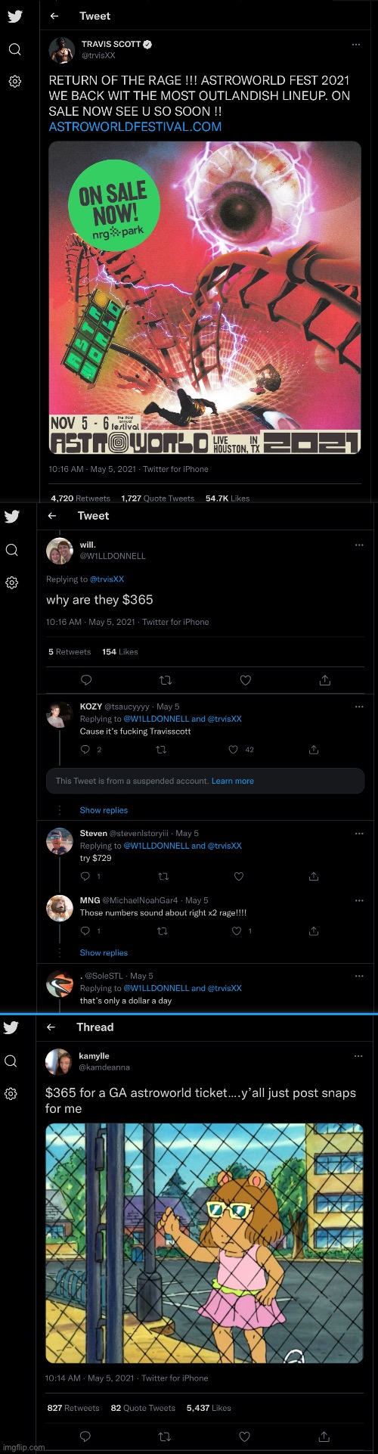Click 'Learn more' on suspended account notice

(x=233, y=781)
